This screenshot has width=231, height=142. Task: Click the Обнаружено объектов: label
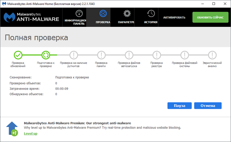coord(26,94)
